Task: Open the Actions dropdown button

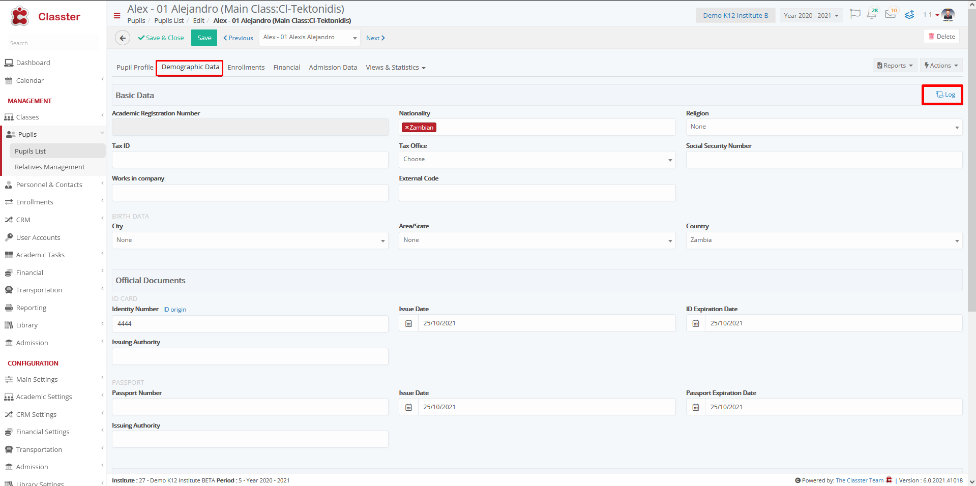Action: coord(941,66)
